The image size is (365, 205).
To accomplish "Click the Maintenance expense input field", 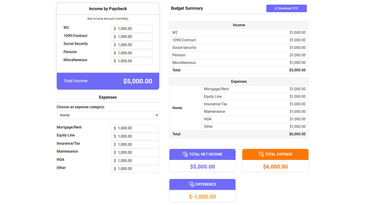I will (x=135, y=153).
